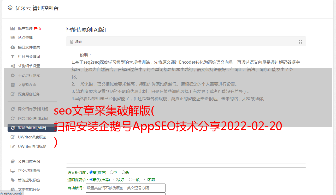
Task: Click refresh icon beside 同义词伪原创[1版]
Action: coord(13,109)
